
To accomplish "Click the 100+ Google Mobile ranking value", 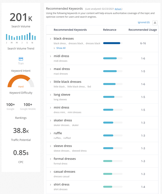I will [x=28, y=105].
